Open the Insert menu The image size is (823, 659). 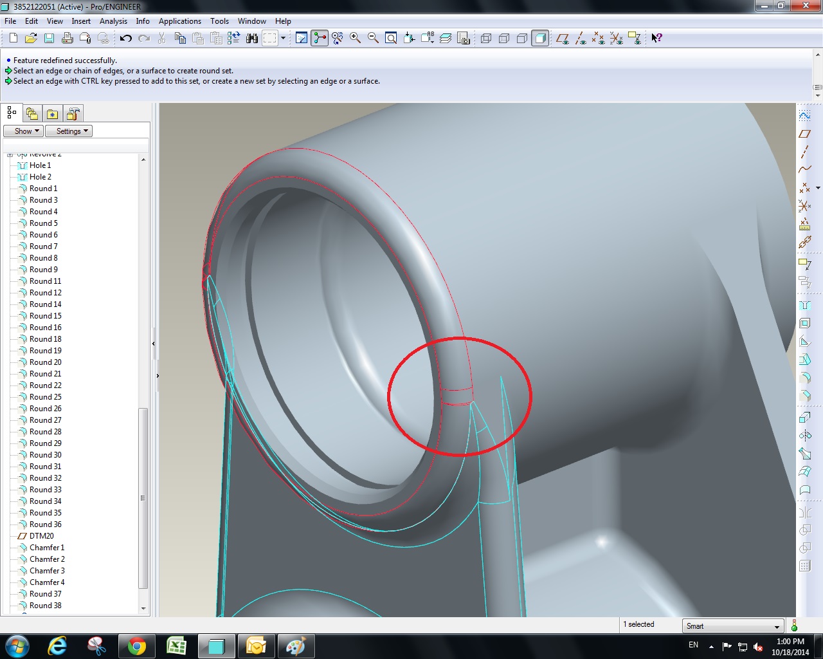tap(81, 21)
